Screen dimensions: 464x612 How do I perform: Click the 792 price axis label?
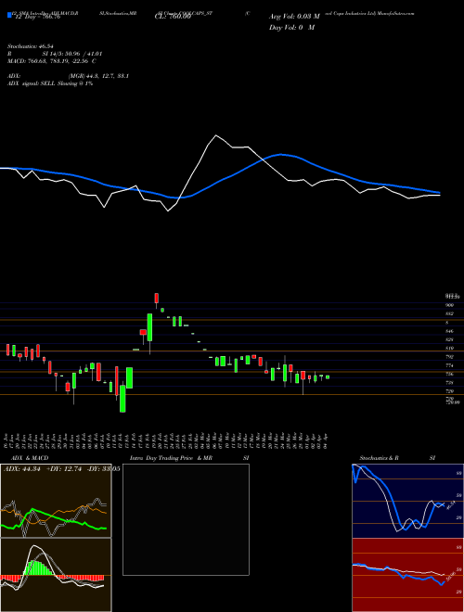click(x=449, y=357)
